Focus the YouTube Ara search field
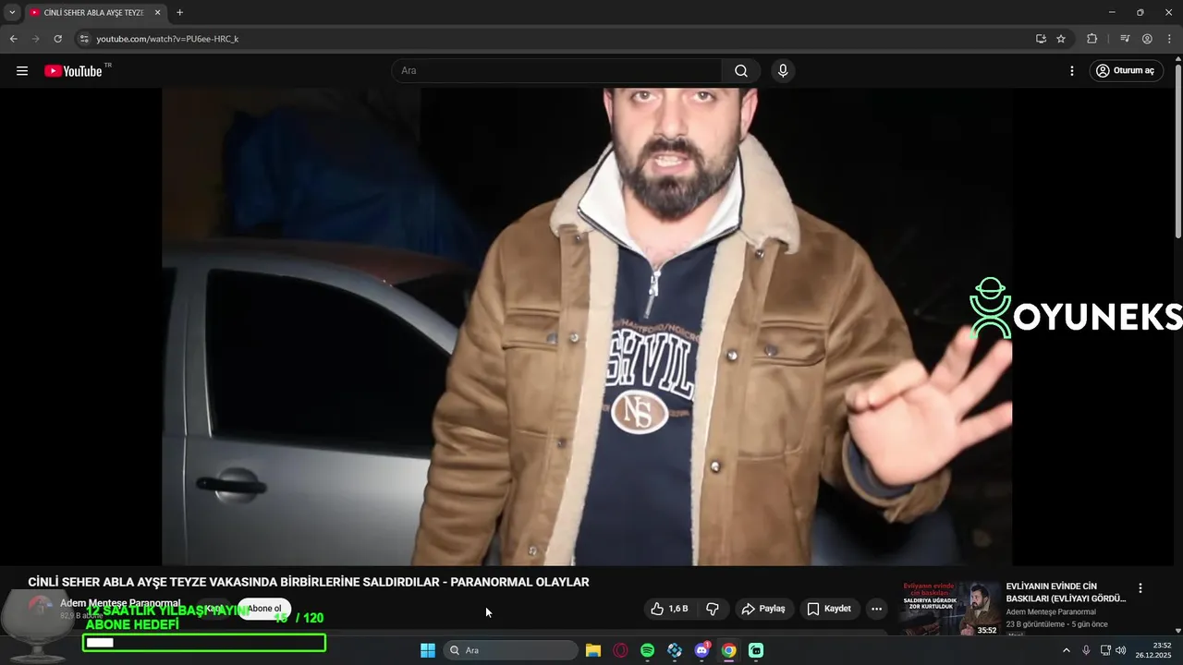Screen dimensions: 1183x665 pos(557,71)
